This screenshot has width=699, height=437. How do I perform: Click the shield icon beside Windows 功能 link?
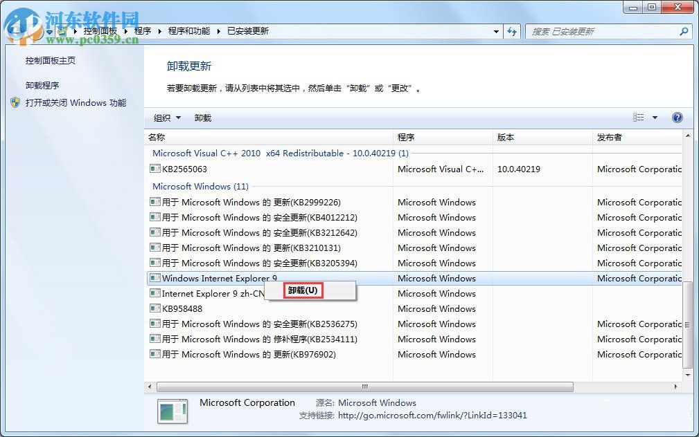15,102
